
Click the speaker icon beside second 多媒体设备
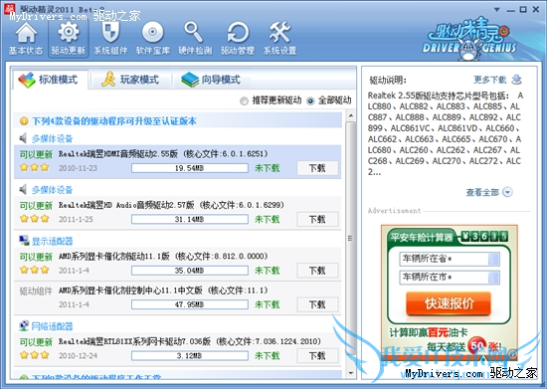point(23,190)
